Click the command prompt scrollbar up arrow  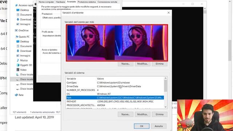coord(205,9)
